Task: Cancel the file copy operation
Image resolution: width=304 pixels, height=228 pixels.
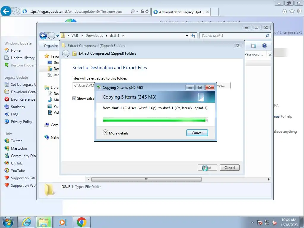Action: pos(197,133)
